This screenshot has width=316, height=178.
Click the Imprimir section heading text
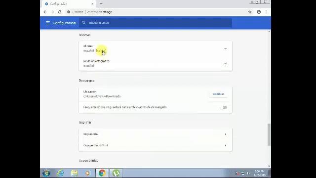(x=85, y=123)
